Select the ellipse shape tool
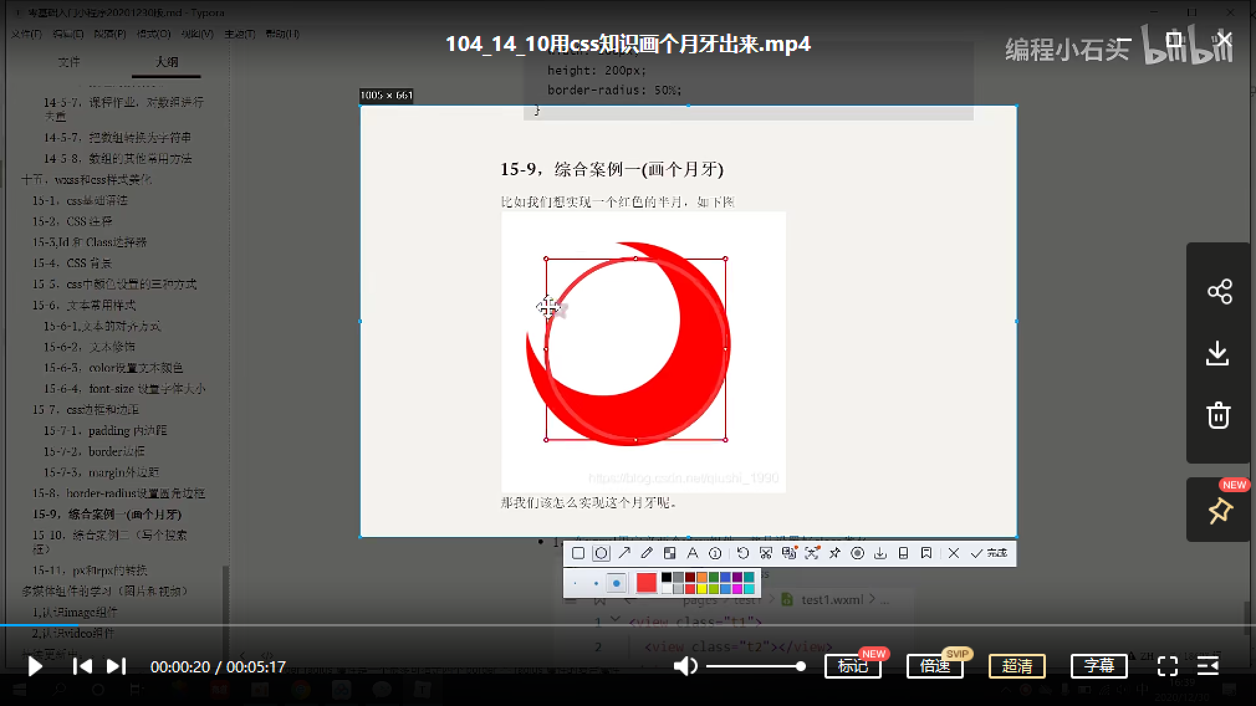This screenshot has height=706, width=1256. tap(601, 553)
